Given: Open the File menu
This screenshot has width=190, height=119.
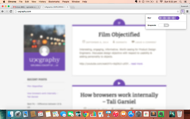Looking at the screenshot, I should pyautogui.click(x=20, y=2).
